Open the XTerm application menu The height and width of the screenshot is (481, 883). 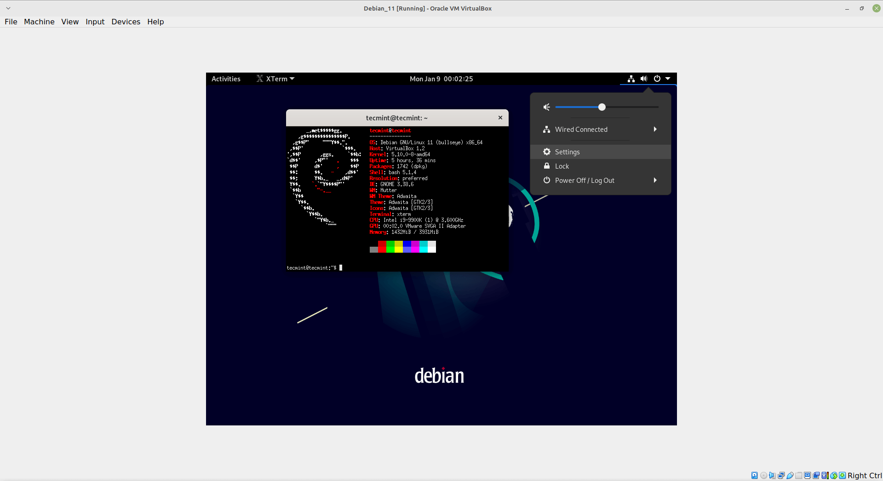point(275,79)
